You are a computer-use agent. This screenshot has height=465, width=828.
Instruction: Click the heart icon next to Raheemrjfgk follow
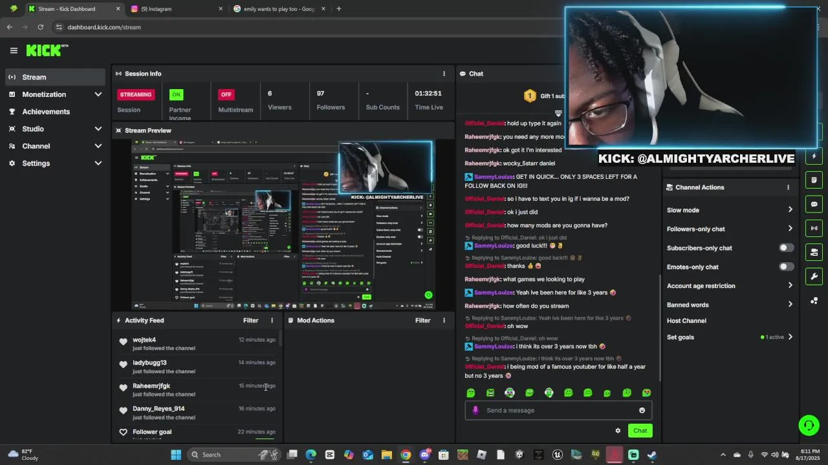click(124, 387)
